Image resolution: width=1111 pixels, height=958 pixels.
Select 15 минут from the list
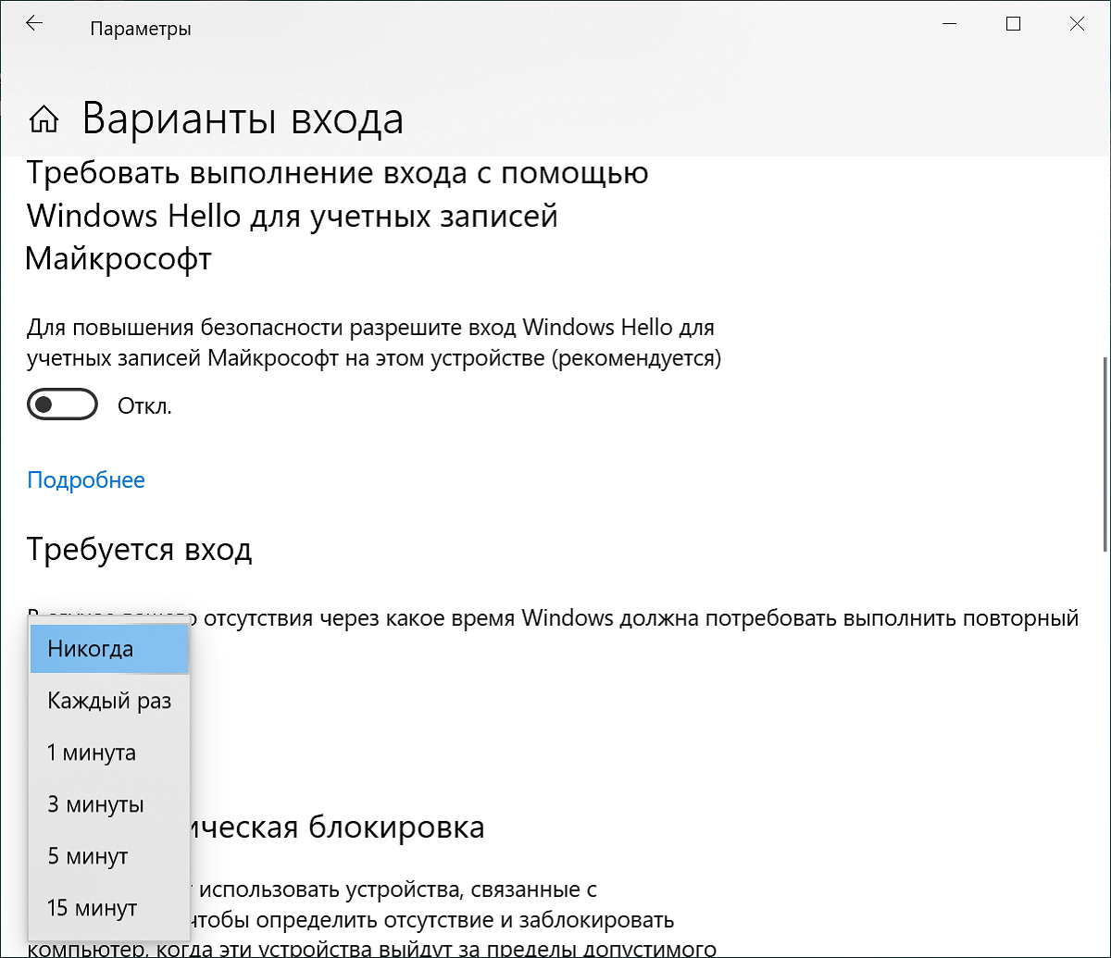point(110,908)
